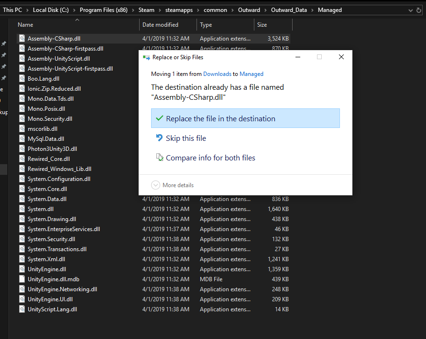Open the chevron dropdown before Managed breadcrumb
426x339 pixels.
point(313,10)
